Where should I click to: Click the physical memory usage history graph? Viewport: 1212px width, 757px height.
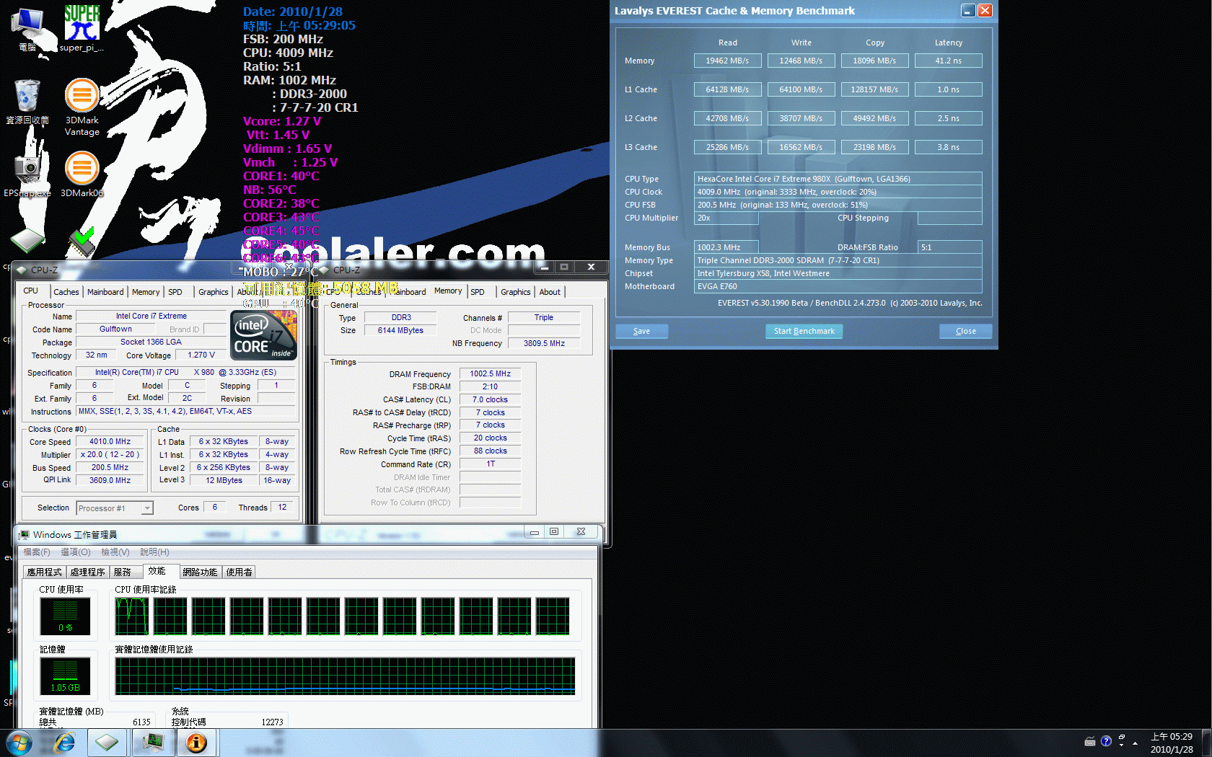pyautogui.click(x=345, y=676)
